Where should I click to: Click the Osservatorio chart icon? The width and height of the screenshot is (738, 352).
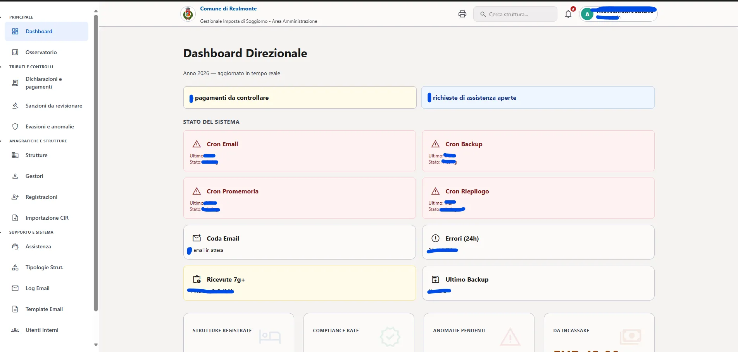coord(15,52)
